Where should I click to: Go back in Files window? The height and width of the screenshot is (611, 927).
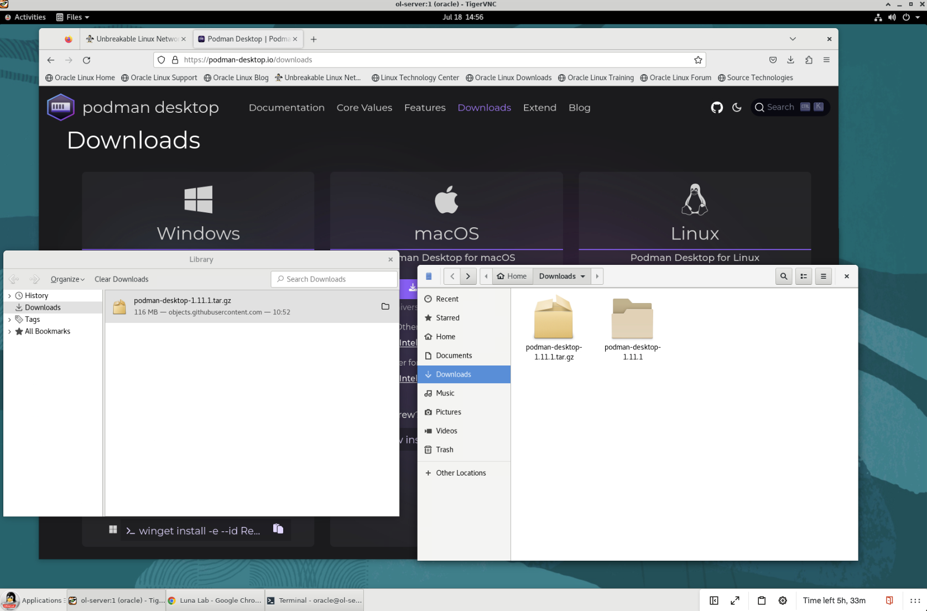(x=452, y=276)
